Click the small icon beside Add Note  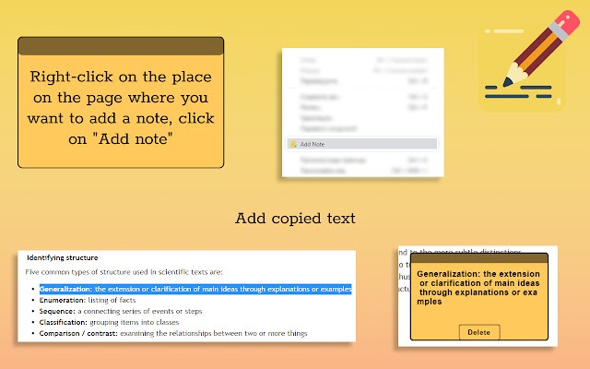coord(291,145)
